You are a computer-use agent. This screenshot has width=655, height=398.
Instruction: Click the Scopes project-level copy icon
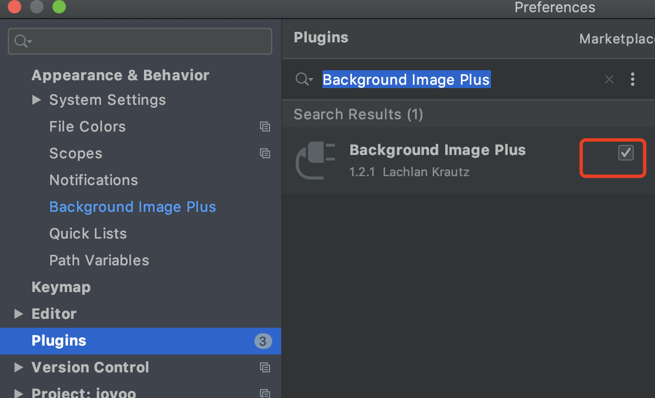(x=265, y=153)
